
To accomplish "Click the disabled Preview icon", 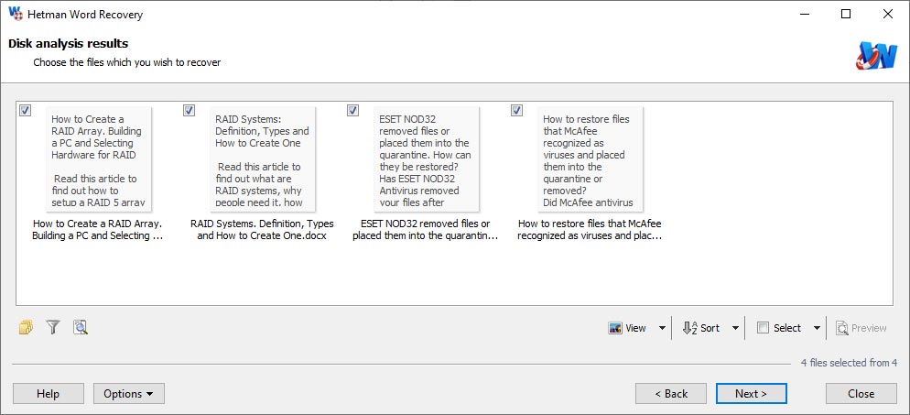I will tap(842, 328).
